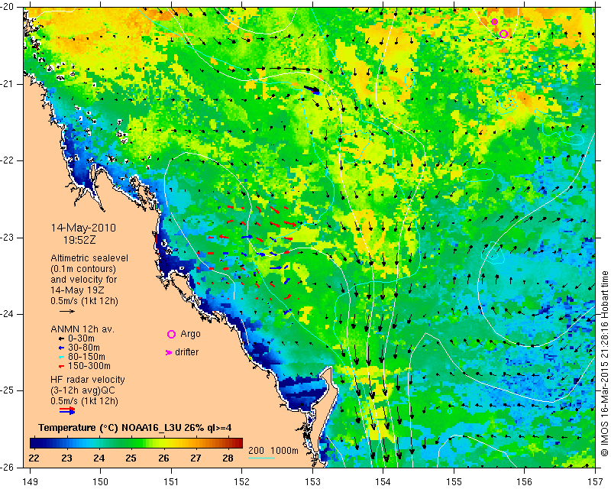611x489 pixels.
Task: Click latitude axis label '-25'
Action: (x=8, y=390)
